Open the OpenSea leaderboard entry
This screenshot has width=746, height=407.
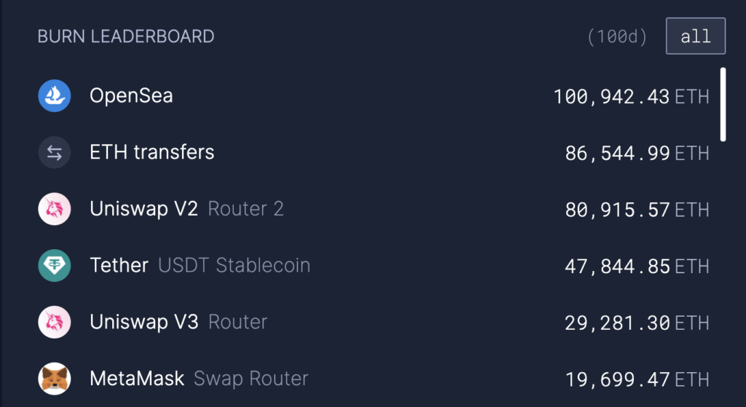374,95
